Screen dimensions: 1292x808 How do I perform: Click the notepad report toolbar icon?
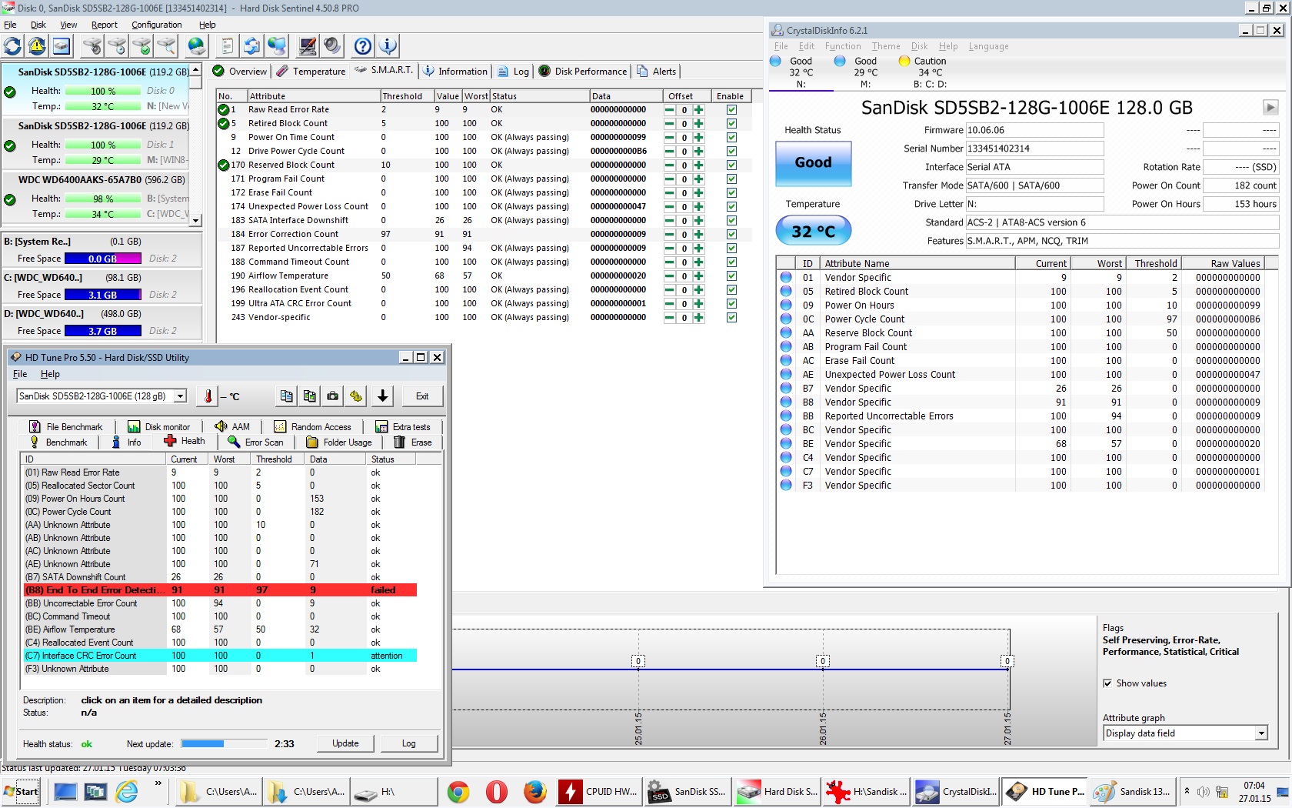tap(227, 46)
